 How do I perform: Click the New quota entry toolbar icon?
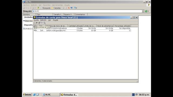click(x=34, y=23)
